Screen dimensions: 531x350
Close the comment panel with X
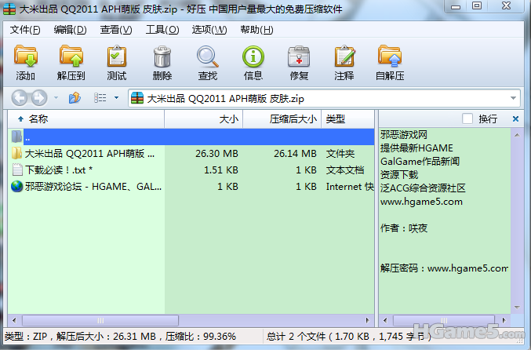515,118
